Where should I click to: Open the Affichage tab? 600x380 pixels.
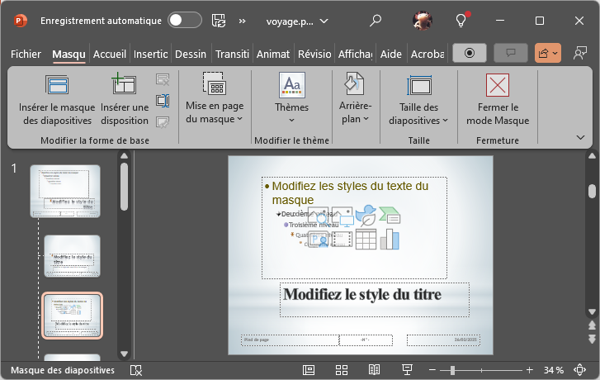point(355,54)
